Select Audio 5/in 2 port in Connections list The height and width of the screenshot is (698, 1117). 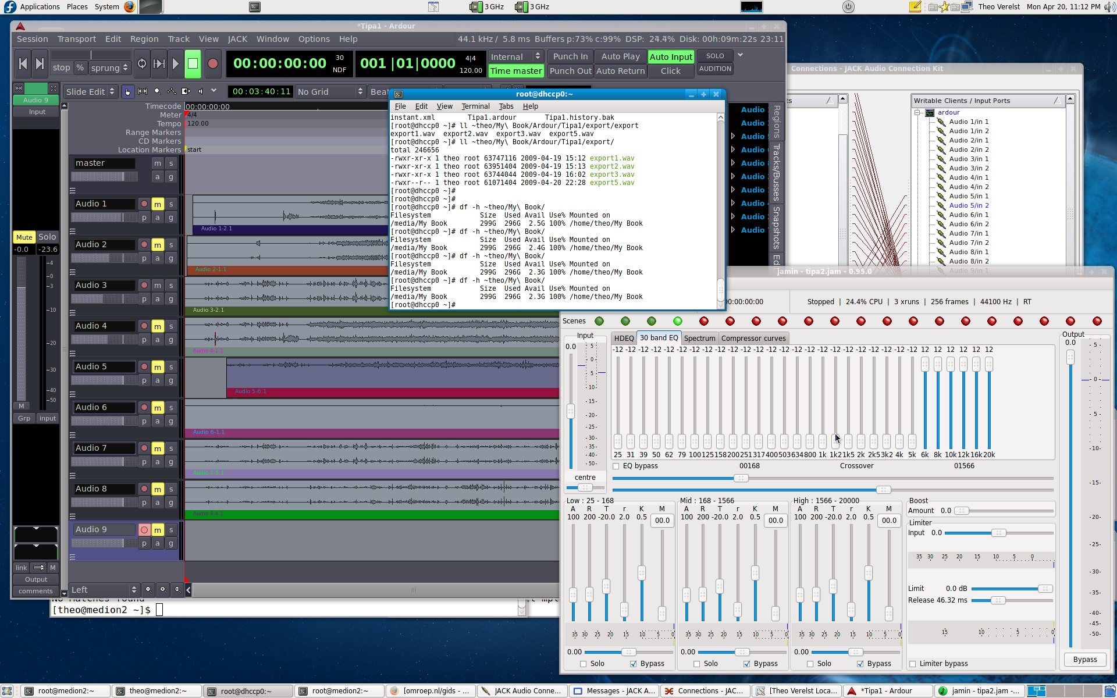click(x=969, y=205)
